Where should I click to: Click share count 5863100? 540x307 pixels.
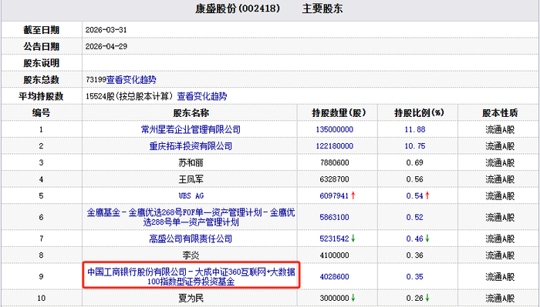[x=334, y=217]
